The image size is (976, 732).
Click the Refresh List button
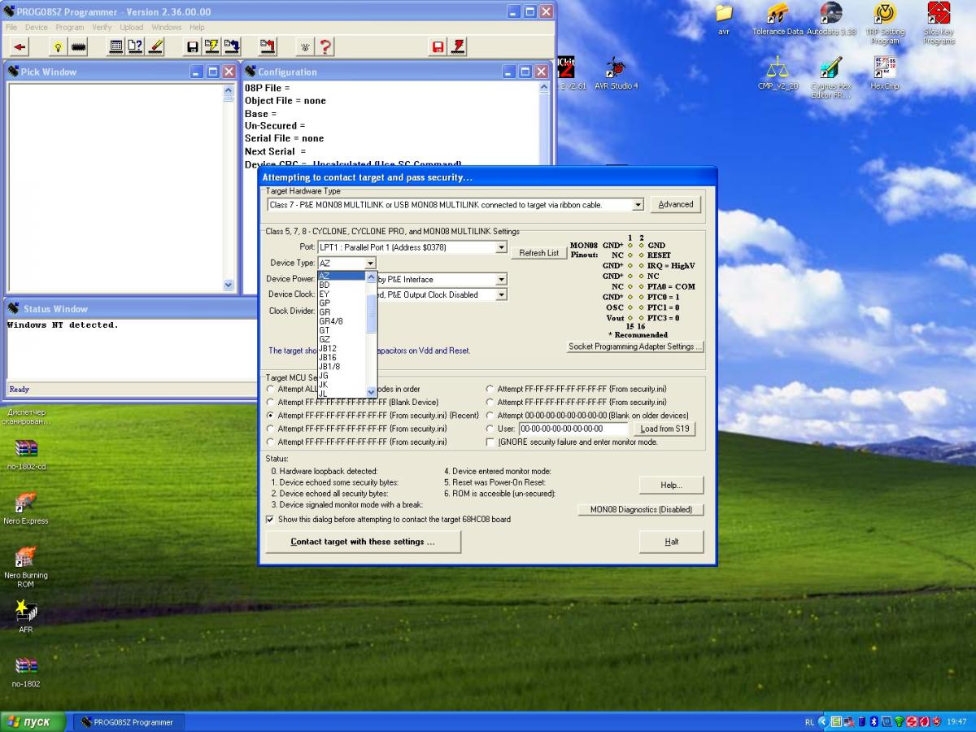(x=538, y=253)
